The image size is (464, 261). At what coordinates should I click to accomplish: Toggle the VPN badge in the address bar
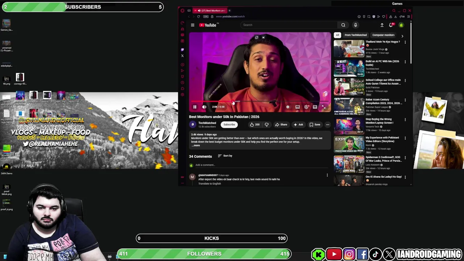(x=206, y=17)
